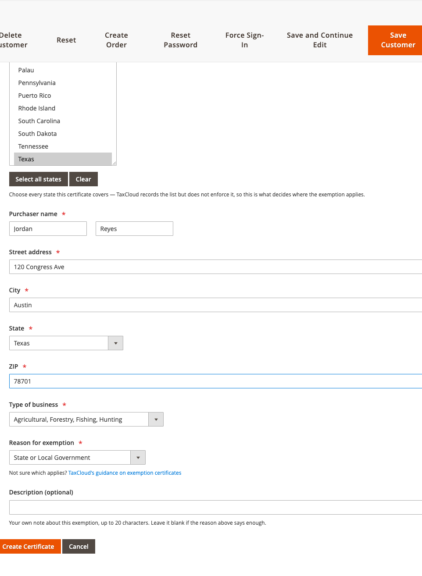Click Force Sign-In
Image resolution: width=422 pixels, height=576 pixels.
click(244, 40)
